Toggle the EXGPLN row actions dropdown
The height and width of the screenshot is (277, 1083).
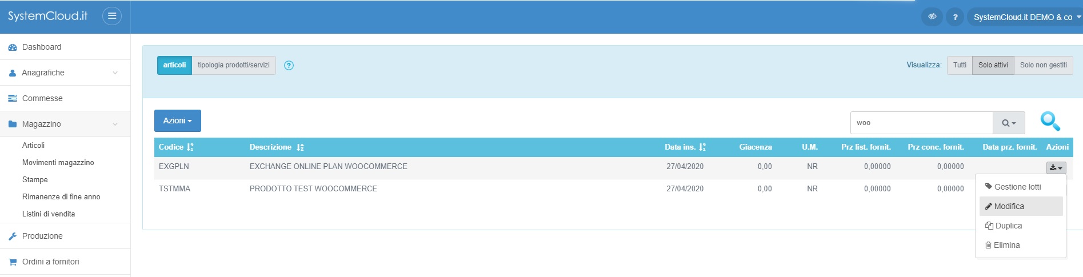coord(1056,167)
